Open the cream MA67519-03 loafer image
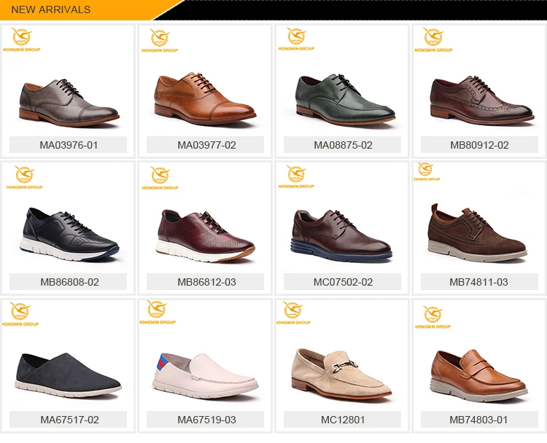The height and width of the screenshot is (443, 547). (205, 376)
